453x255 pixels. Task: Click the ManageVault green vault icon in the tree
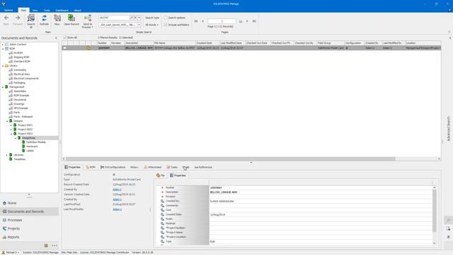pos(6,86)
